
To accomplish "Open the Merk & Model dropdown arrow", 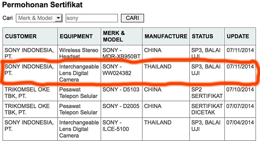I will tap(58, 18).
